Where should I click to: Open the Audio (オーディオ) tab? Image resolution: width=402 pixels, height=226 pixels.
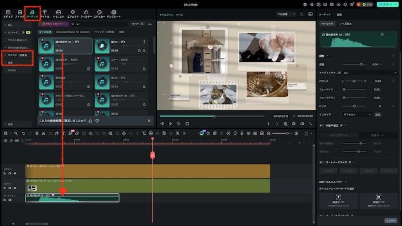[x=32, y=14]
